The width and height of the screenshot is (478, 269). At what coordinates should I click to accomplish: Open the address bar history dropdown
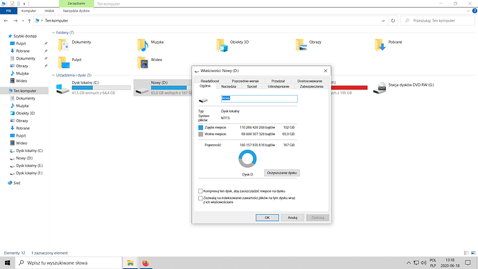coord(383,21)
